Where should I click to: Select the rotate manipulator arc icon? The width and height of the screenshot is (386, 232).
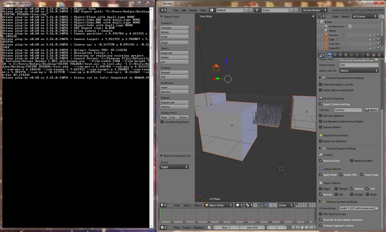coord(271,205)
